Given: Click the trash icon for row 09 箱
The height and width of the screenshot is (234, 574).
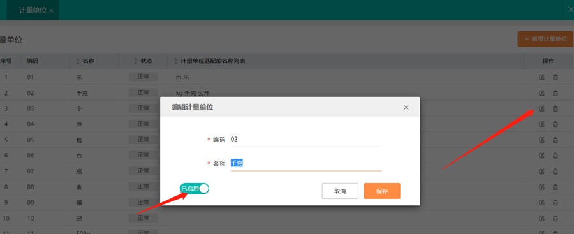Looking at the screenshot, I should point(556,203).
